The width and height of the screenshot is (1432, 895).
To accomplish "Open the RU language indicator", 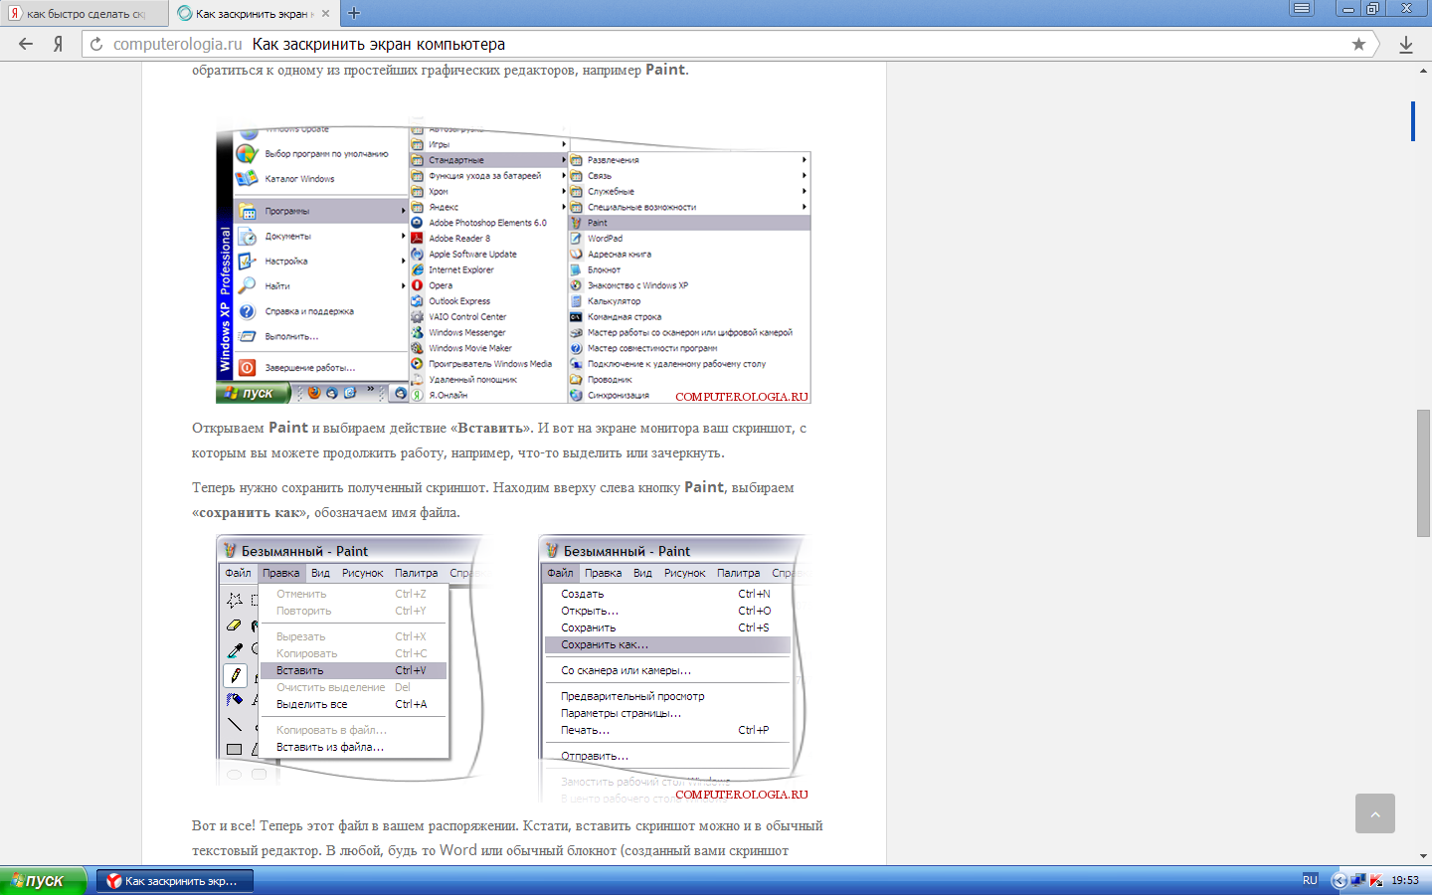I will [1310, 880].
